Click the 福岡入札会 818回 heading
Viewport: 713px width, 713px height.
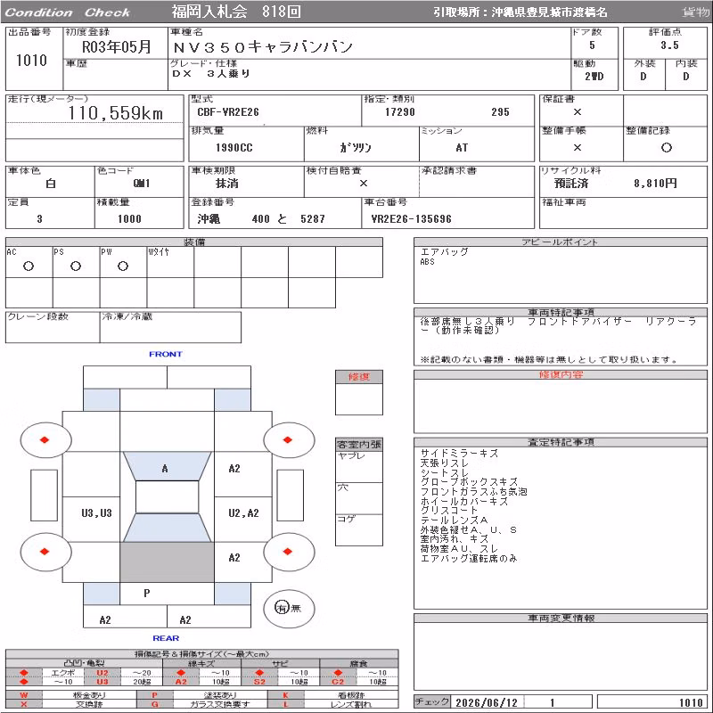click(x=236, y=12)
